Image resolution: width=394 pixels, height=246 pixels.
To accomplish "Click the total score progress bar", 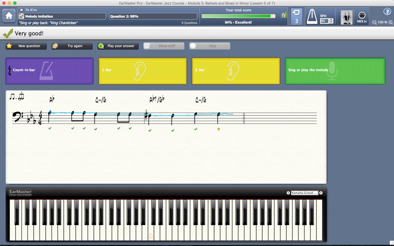I will pyautogui.click(x=238, y=16).
